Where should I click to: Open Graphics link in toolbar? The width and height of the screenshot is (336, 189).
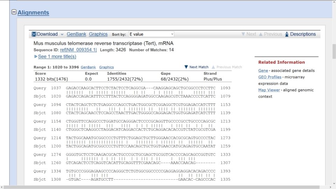tap(98, 34)
